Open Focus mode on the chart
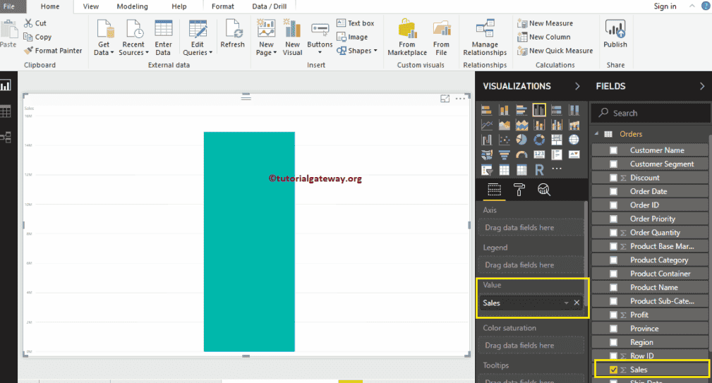The image size is (712, 383). 445,99
